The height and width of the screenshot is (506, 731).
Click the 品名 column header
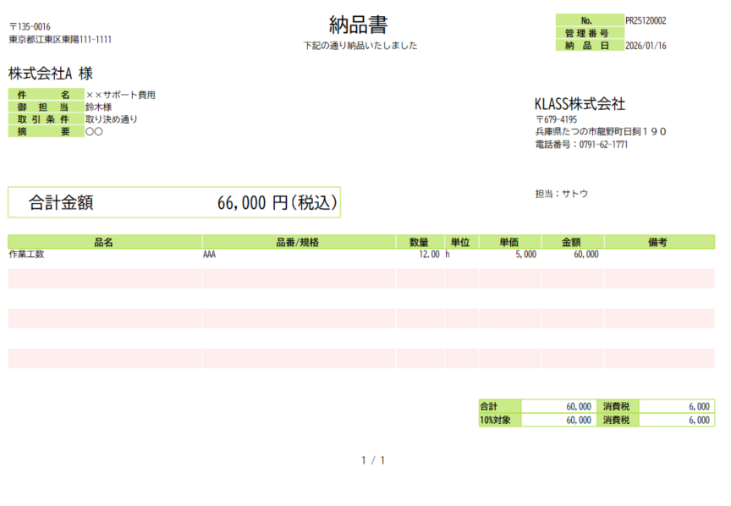tap(104, 242)
